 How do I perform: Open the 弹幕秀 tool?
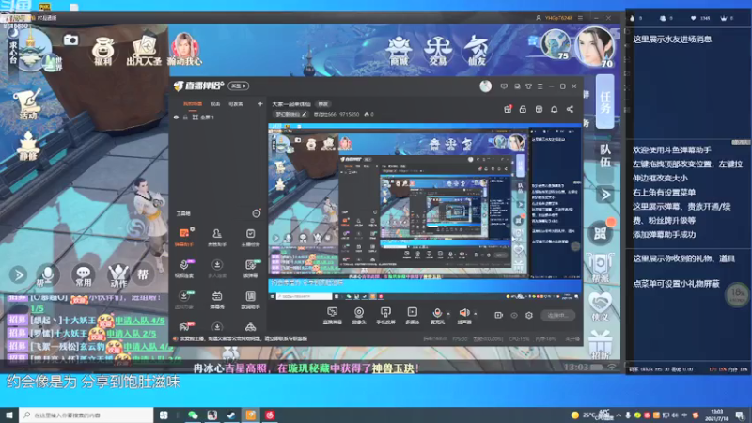pyautogui.click(x=217, y=300)
